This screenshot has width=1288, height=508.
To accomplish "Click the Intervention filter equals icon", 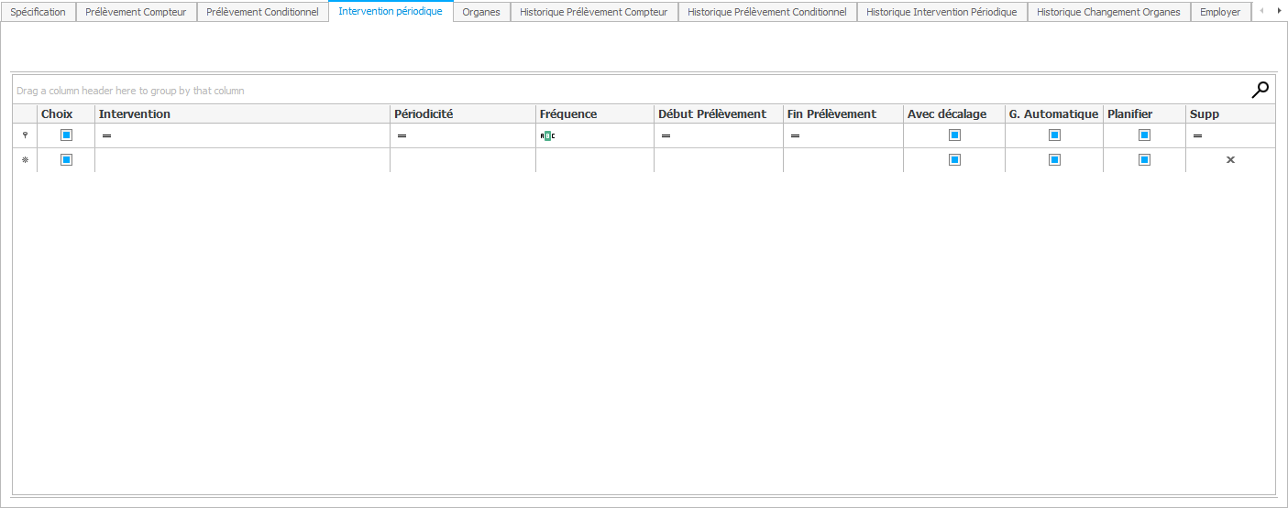I will point(106,135).
